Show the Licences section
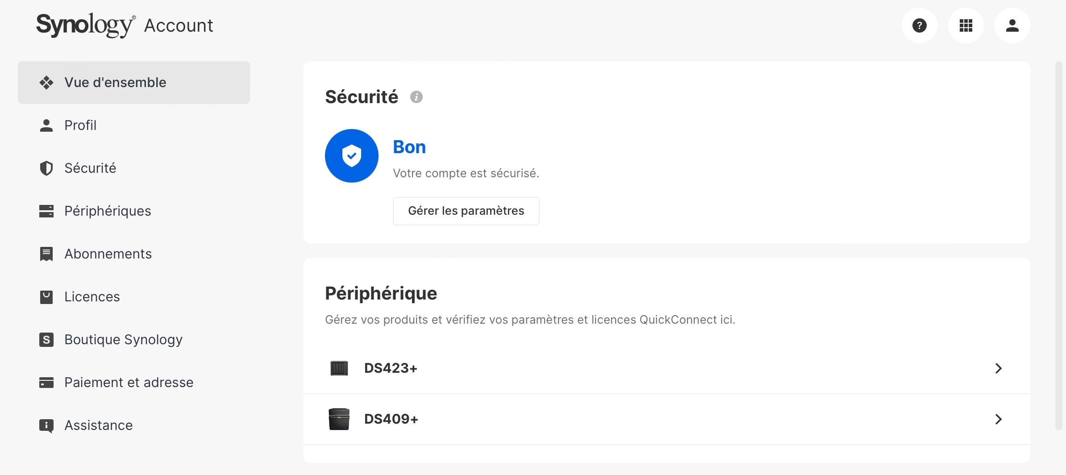 point(92,297)
